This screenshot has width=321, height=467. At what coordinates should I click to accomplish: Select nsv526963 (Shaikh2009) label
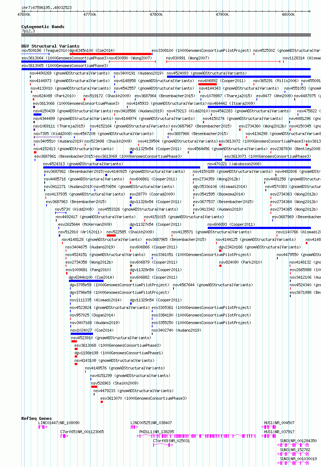115,383
